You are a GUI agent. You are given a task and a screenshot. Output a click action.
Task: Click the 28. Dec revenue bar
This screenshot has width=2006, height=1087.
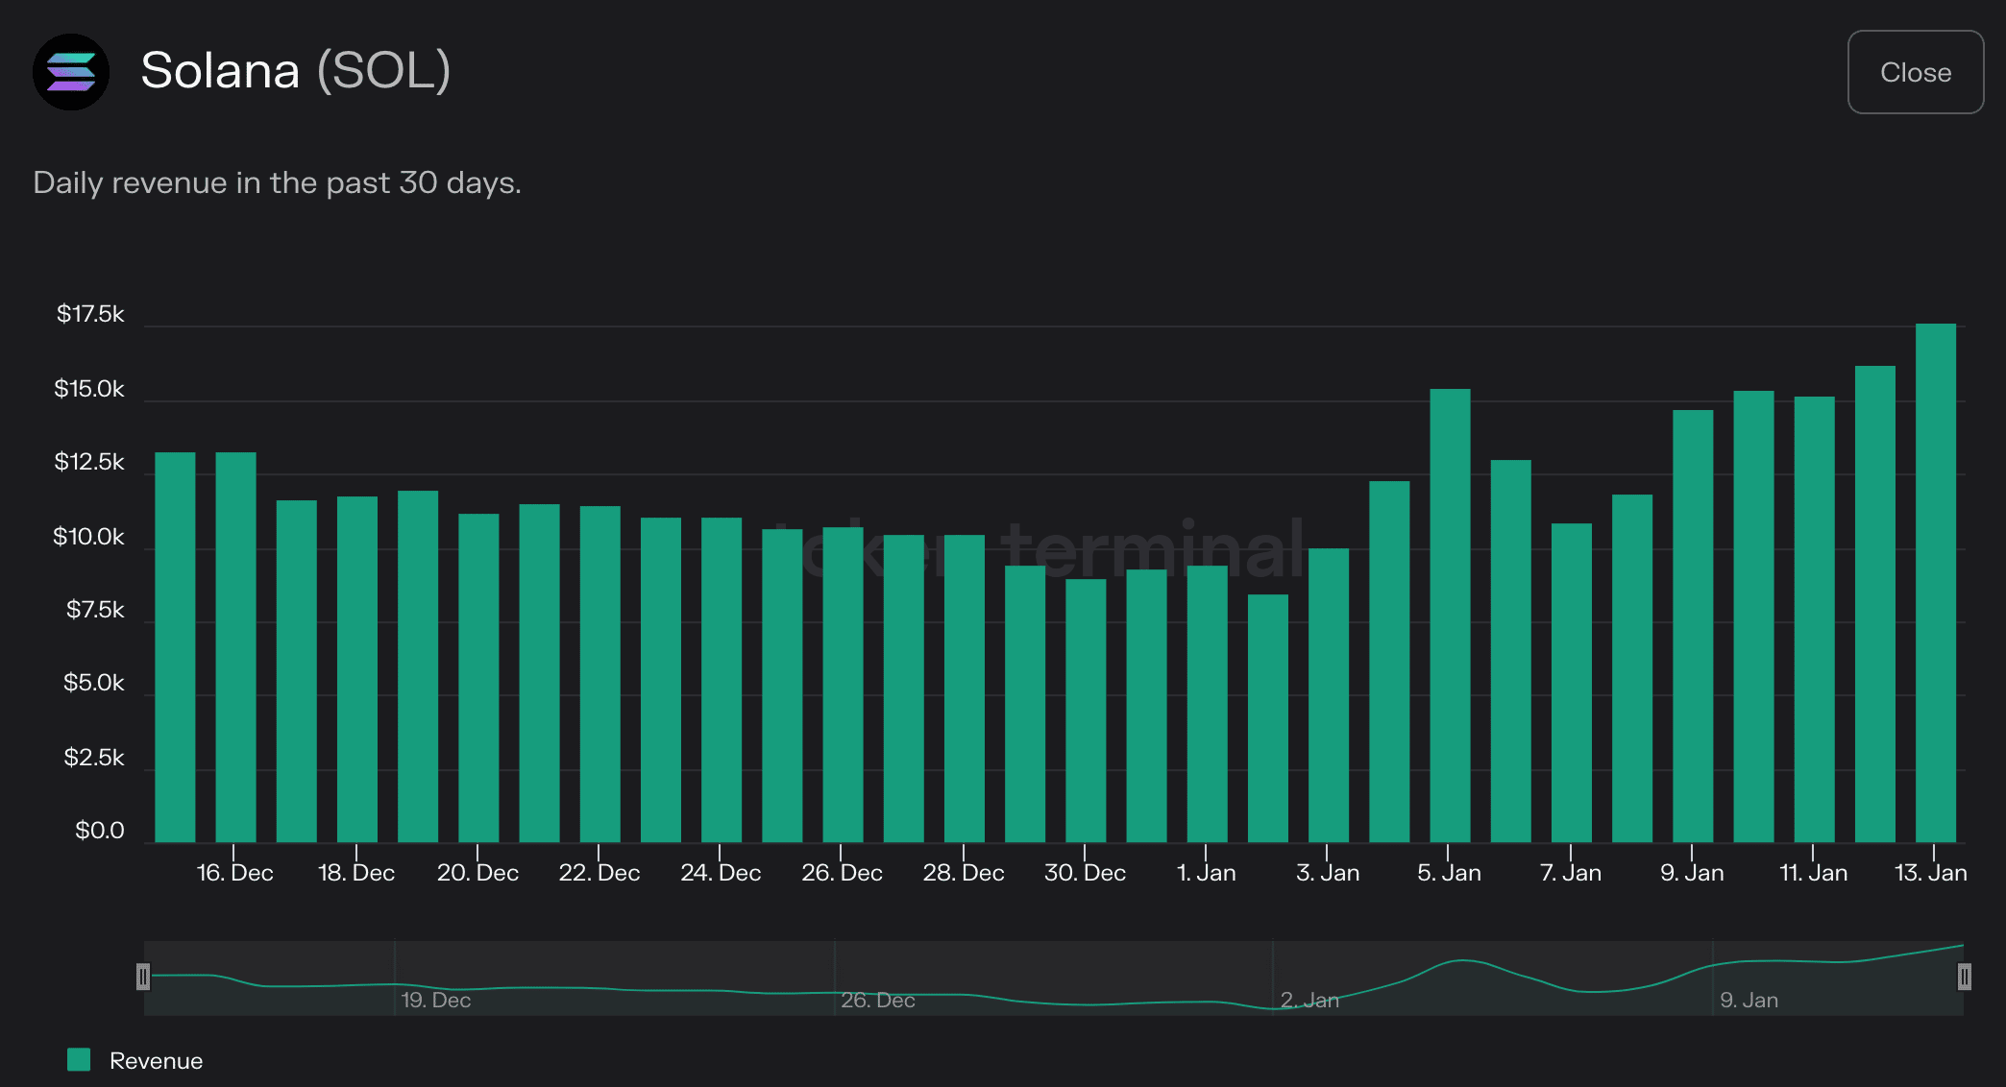(965, 688)
